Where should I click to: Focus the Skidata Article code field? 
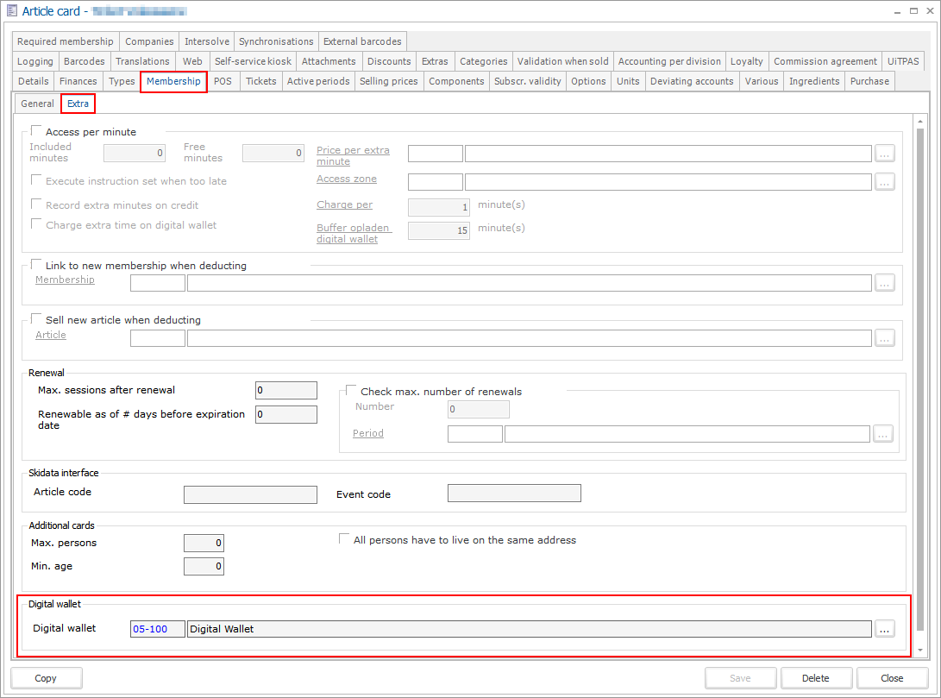coord(250,494)
